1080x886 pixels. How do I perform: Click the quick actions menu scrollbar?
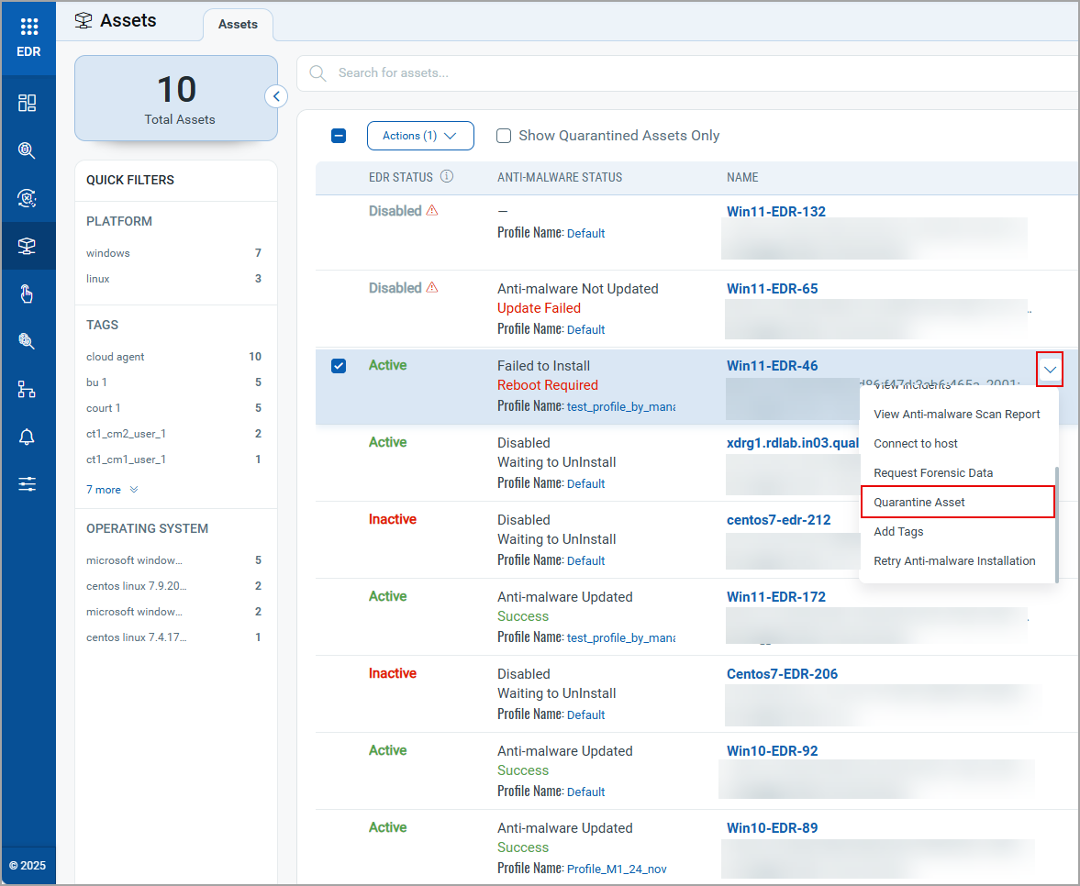pyautogui.click(x=1056, y=523)
